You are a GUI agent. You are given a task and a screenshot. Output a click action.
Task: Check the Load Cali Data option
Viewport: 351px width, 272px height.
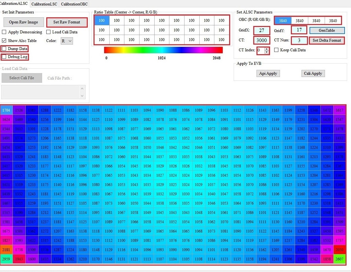coord(49,32)
